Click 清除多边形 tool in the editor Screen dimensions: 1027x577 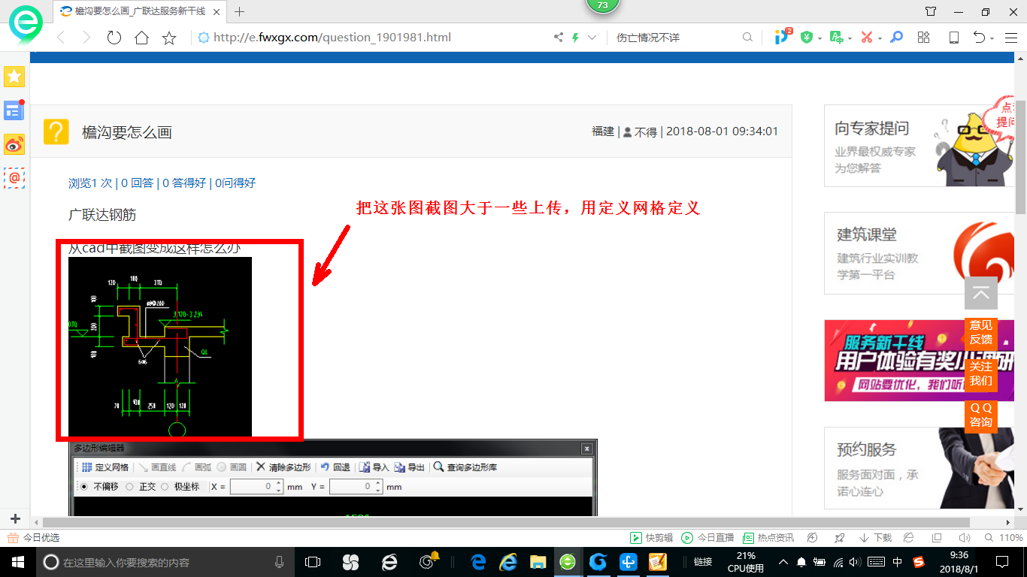click(283, 467)
